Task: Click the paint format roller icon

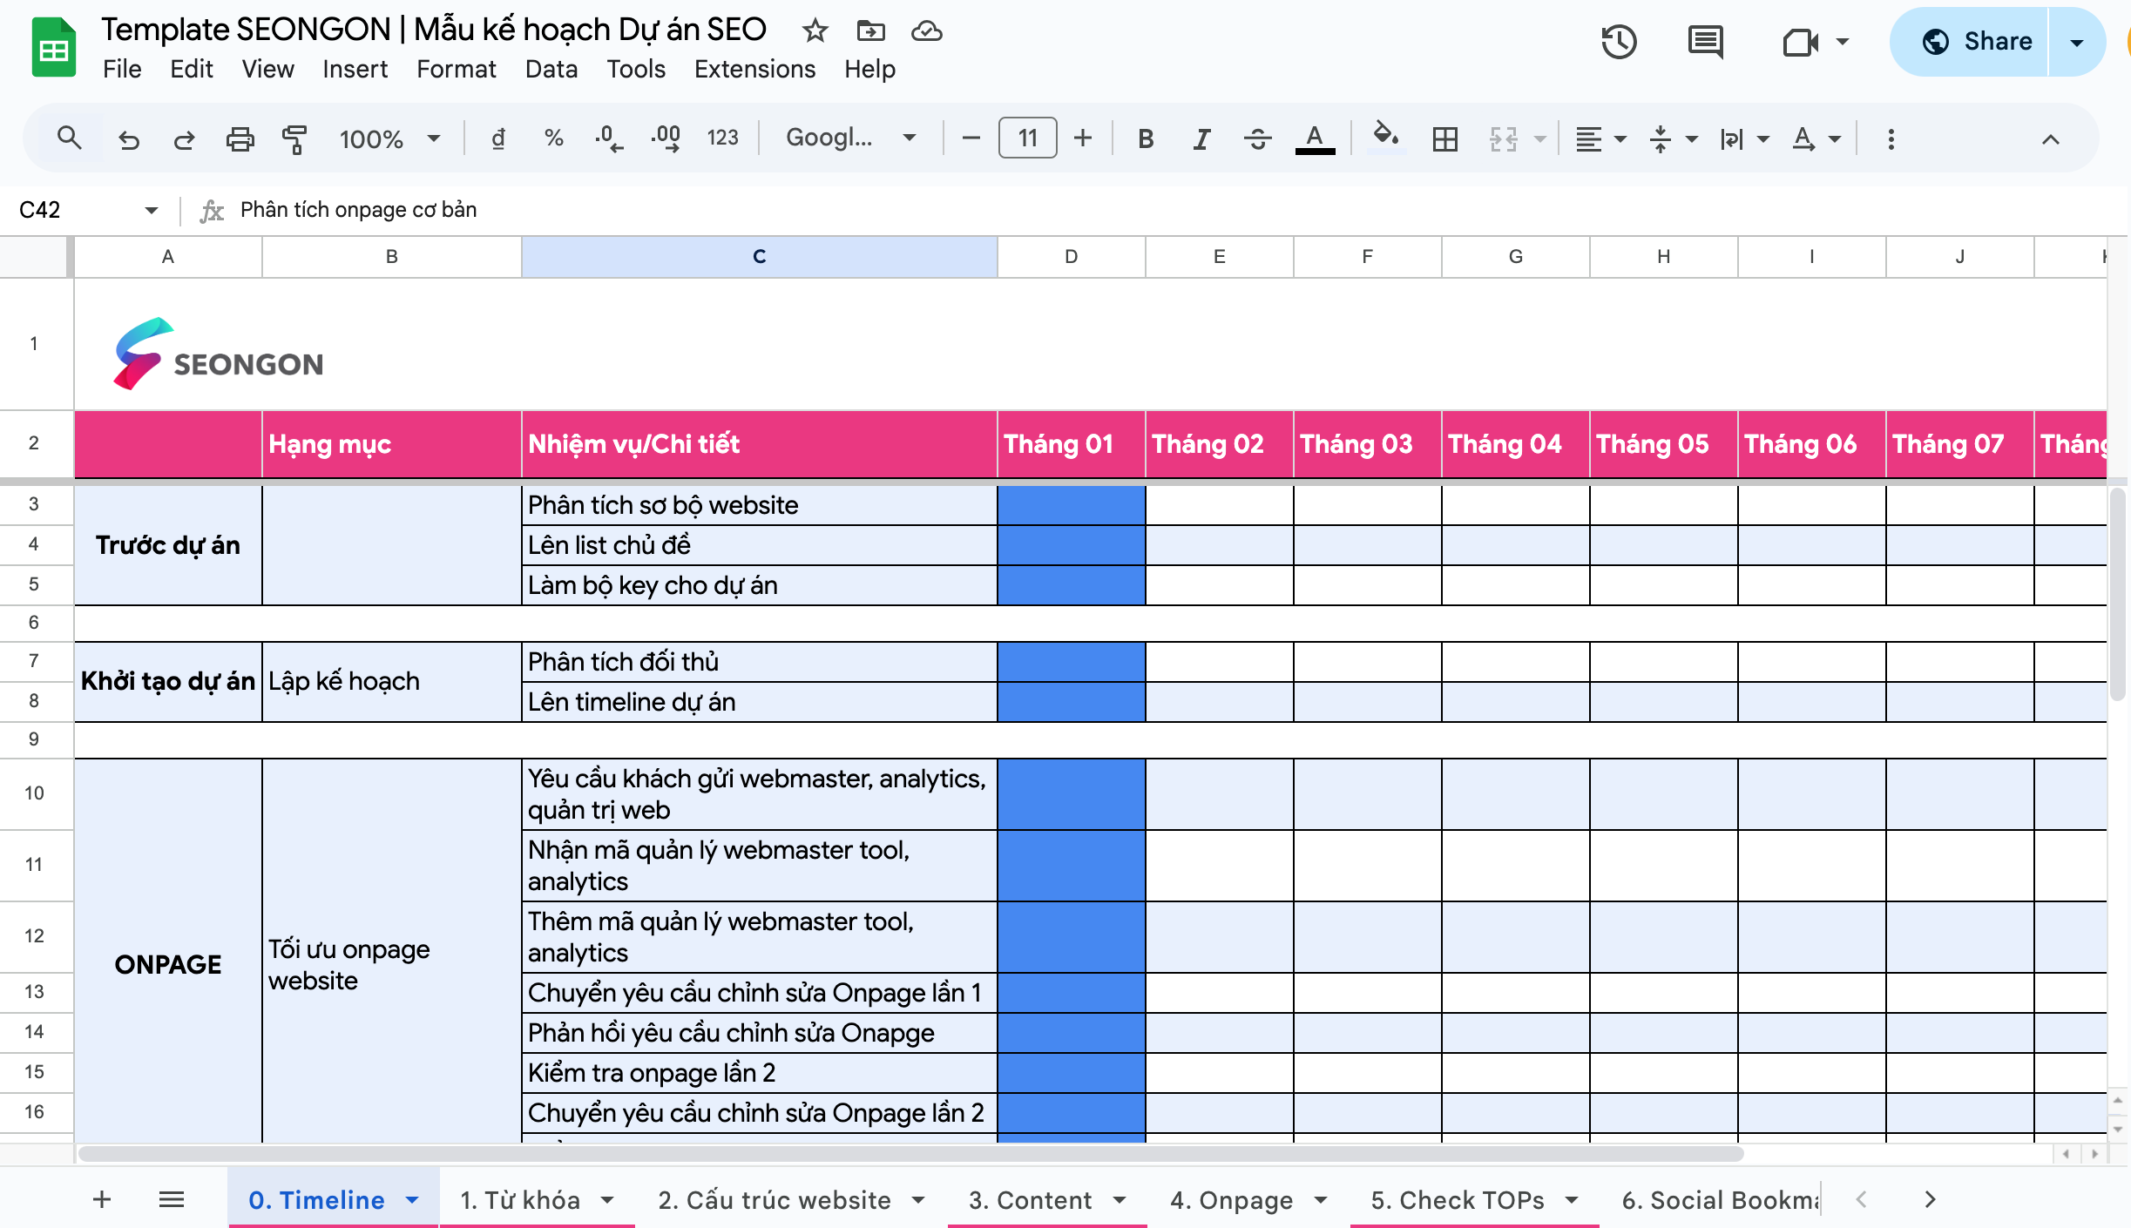Action: point(294,138)
